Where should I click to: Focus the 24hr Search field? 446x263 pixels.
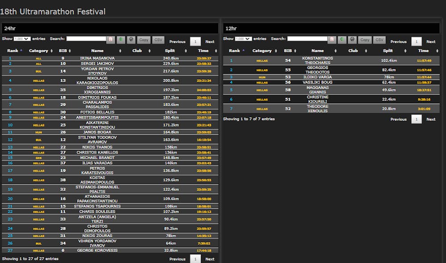pyautogui.click(x=86, y=39)
